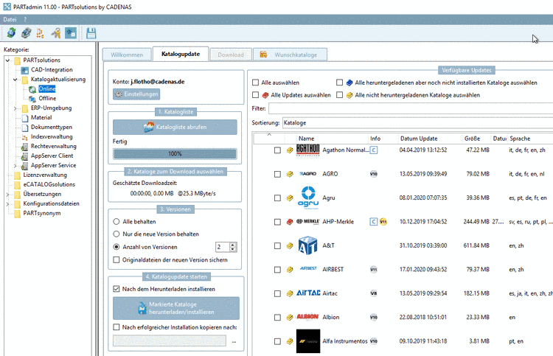Image resolution: width=553 pixels, height=356 pixels.
Task: Open CAD-Integration in category tree
Action: click(x=52, y=70)
